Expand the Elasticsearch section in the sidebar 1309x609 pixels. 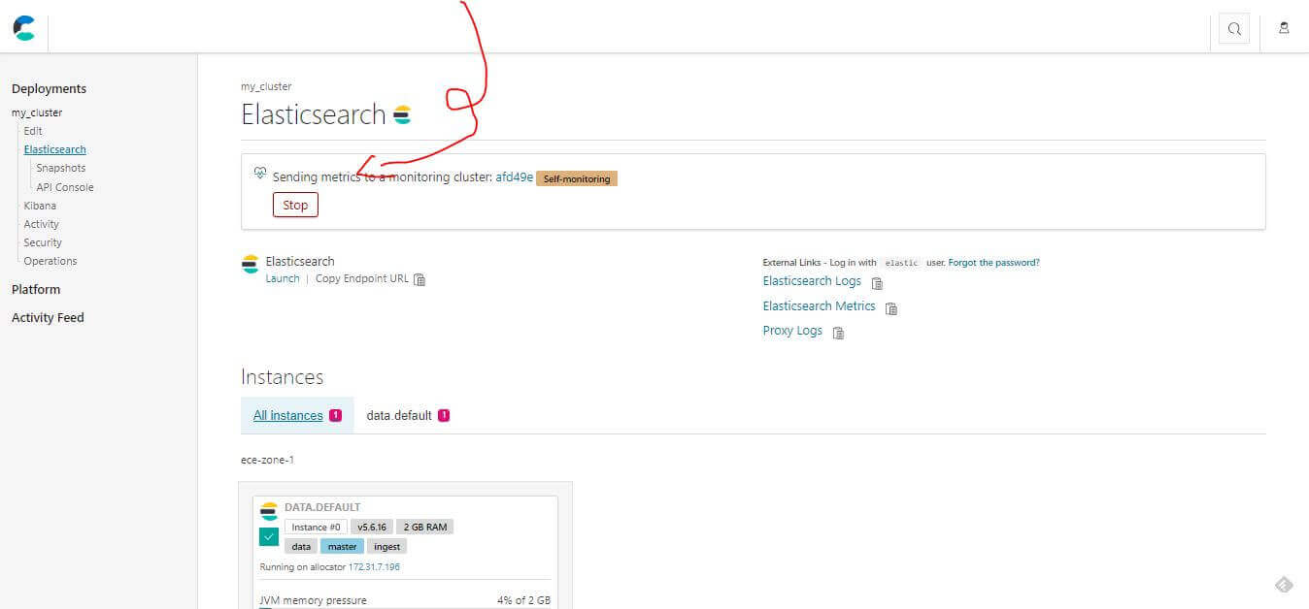point(54,148)
